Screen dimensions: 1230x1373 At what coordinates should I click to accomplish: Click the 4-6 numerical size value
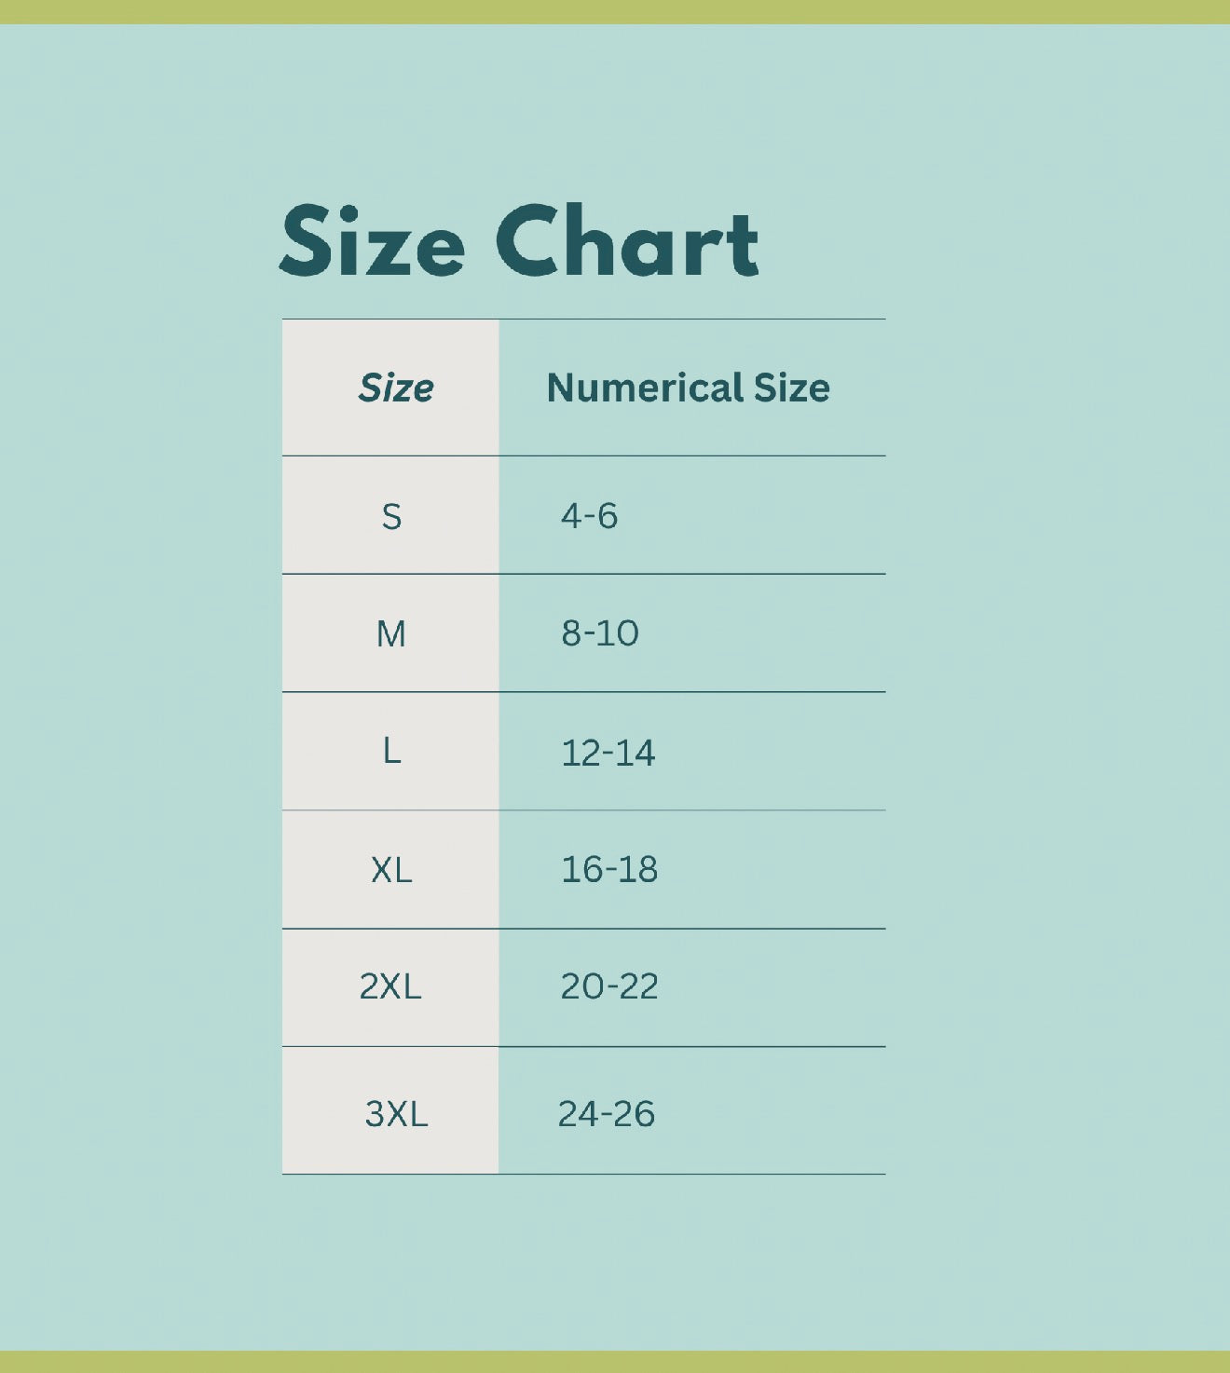point(589,515)
